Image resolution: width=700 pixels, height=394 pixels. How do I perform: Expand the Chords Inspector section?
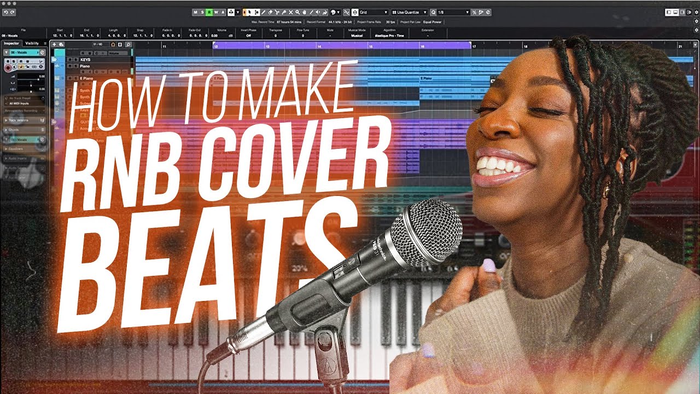coord(24,130)
